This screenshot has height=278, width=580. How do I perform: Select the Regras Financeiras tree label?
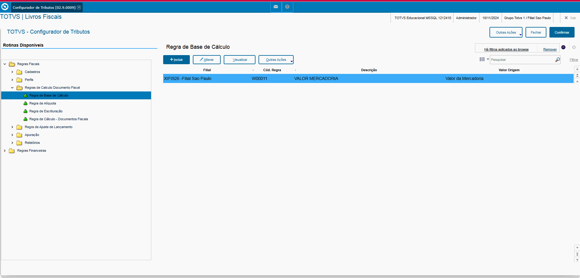(x=32, y=151)
